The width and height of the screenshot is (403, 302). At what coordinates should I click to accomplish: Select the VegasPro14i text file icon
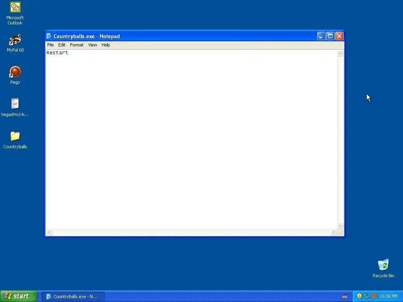pos(15,107)
